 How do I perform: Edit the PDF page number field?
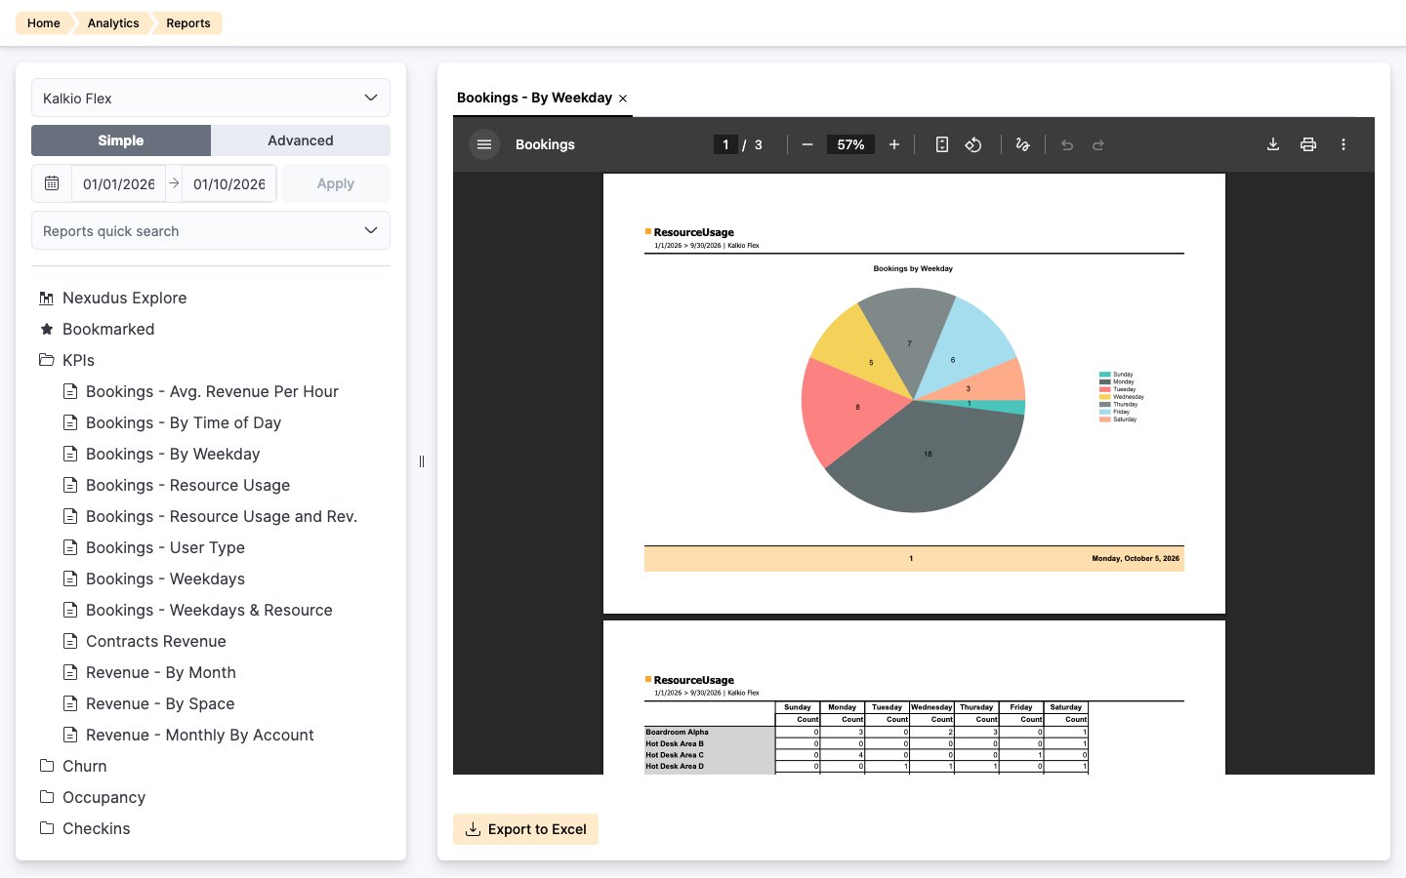[725, 144]
